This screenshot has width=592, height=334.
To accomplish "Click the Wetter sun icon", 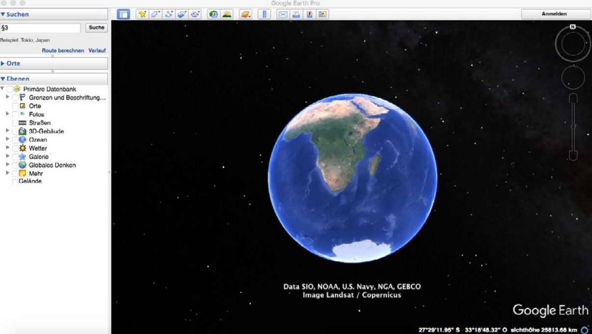I will pos(23,148).
